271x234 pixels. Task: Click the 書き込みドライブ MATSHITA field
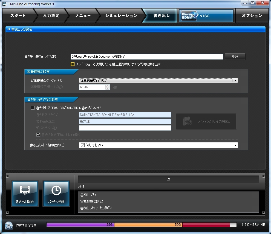(x=125, y=115)
